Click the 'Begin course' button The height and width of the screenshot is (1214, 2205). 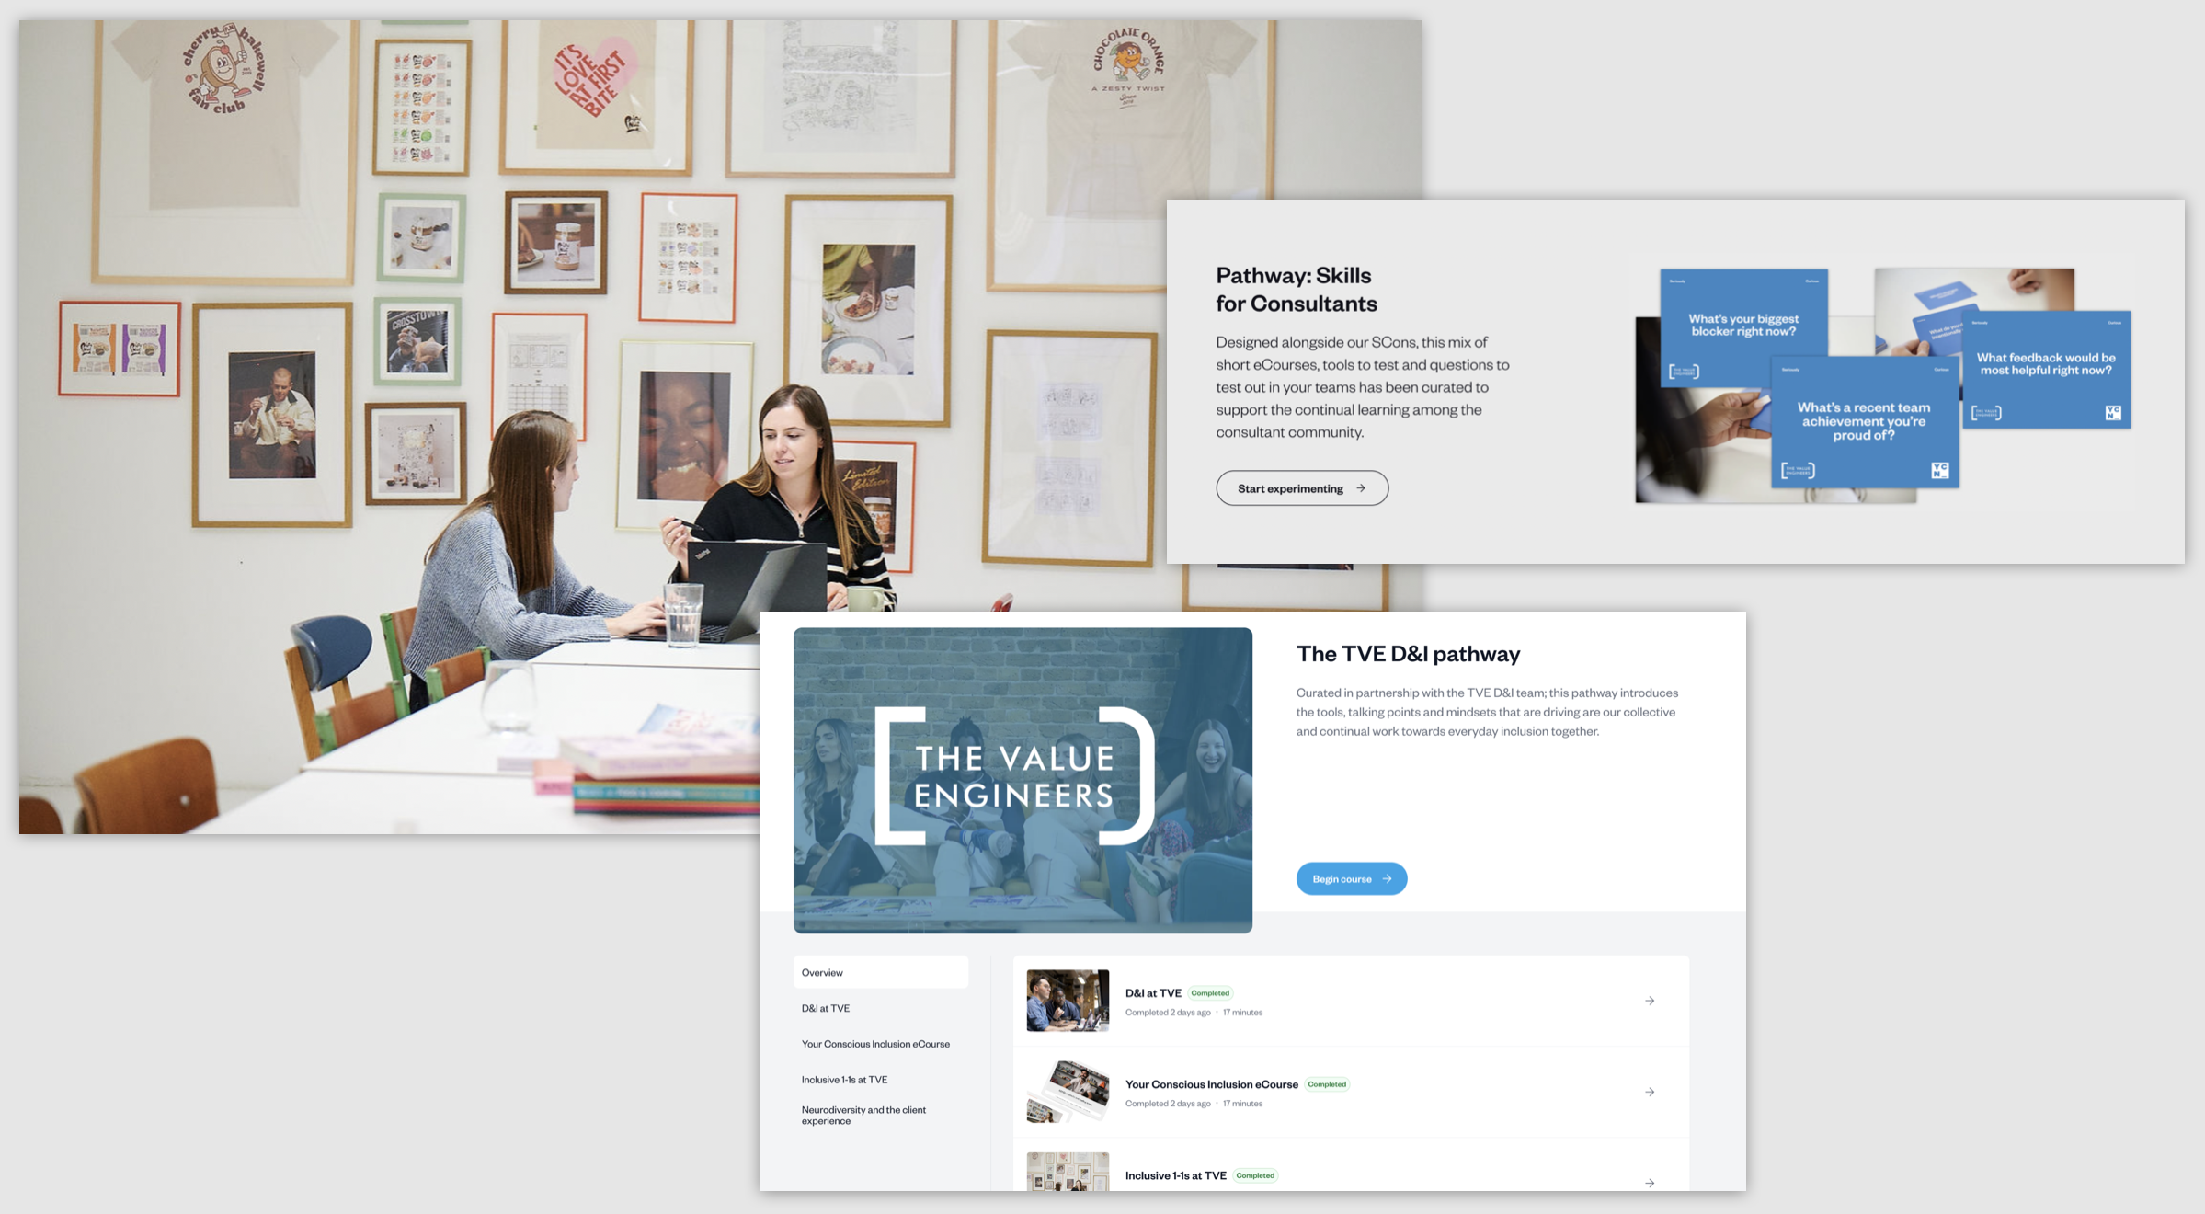1351,879
